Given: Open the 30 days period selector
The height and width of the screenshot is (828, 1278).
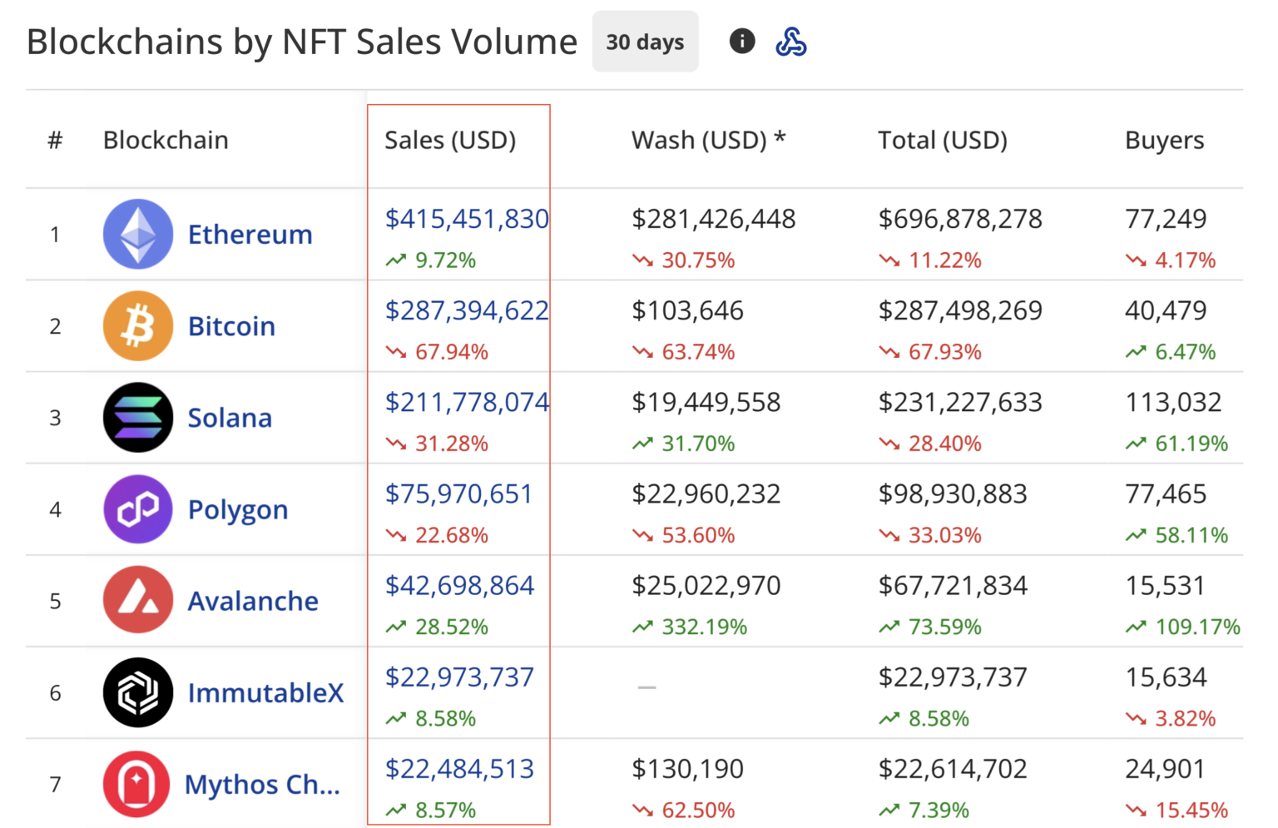Looking at the screenshot, I should pos(645,42).
